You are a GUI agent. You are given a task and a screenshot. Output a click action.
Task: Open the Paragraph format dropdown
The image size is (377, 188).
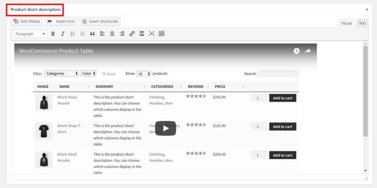pyautogui.click(x=30, y=34)
